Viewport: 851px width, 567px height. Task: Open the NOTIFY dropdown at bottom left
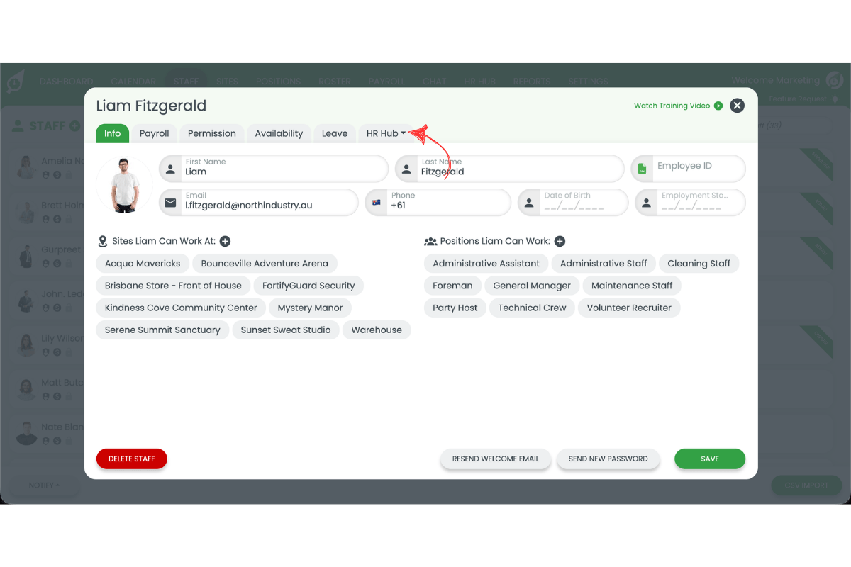click(44, 485)
